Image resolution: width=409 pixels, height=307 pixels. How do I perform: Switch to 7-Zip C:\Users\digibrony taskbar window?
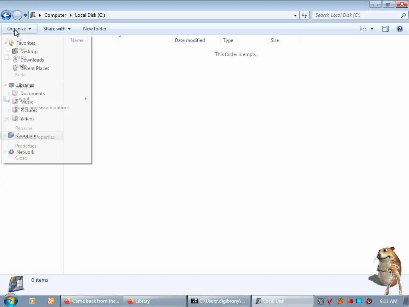(218, 301)
